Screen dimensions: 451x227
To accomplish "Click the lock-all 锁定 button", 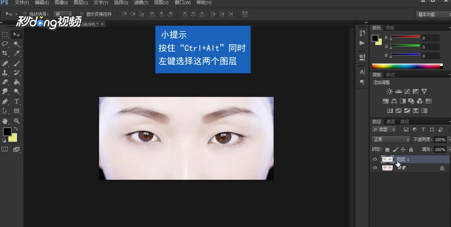I will pyautogui.click(x=411, y=149).
